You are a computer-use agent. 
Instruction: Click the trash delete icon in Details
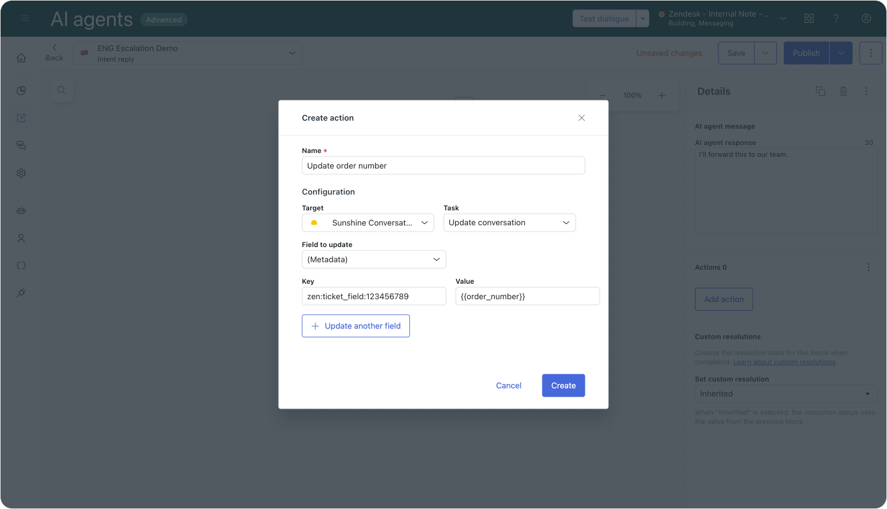point(843,91)
